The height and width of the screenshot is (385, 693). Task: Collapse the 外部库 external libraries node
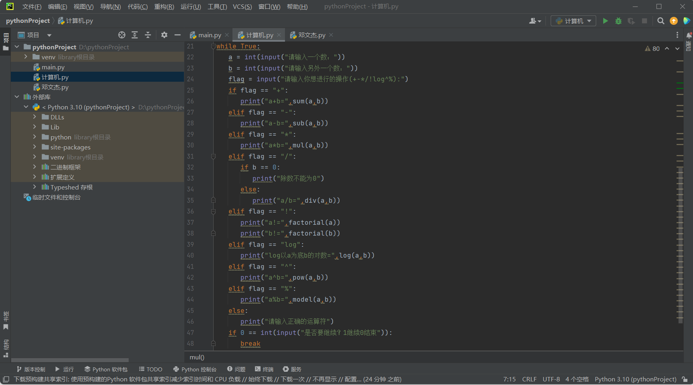[x=17, y=97]
